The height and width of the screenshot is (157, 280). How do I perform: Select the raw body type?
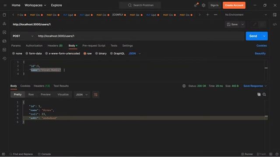click(87, 53)
